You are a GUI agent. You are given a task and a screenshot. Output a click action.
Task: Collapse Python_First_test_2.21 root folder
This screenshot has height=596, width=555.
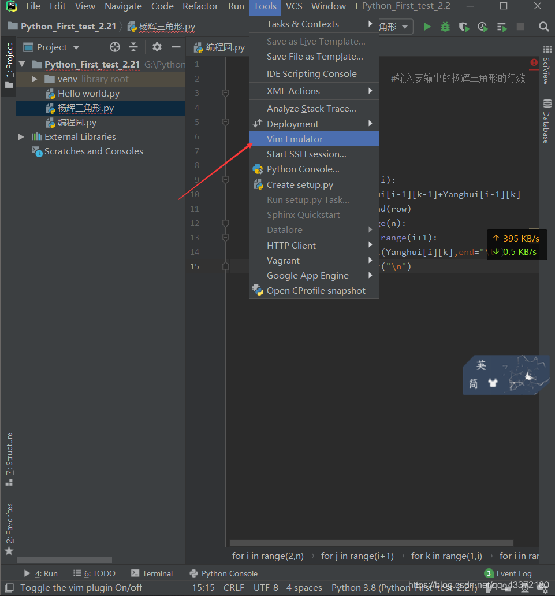click(22, 64)
